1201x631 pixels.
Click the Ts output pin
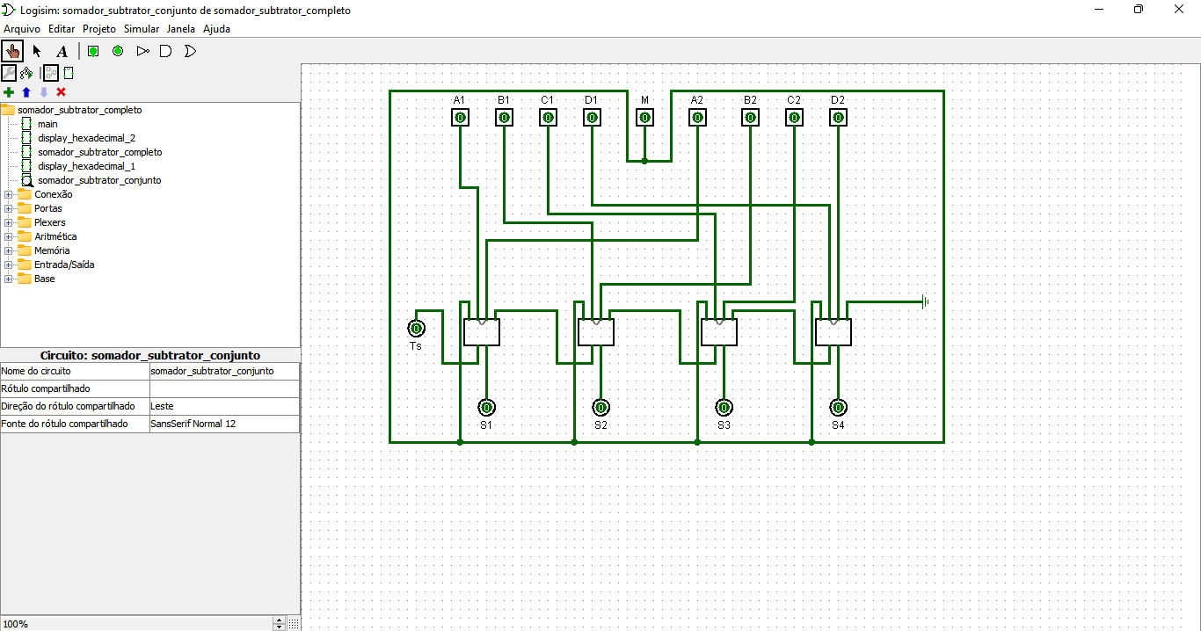pyautogui.click(x=416, y=329)
